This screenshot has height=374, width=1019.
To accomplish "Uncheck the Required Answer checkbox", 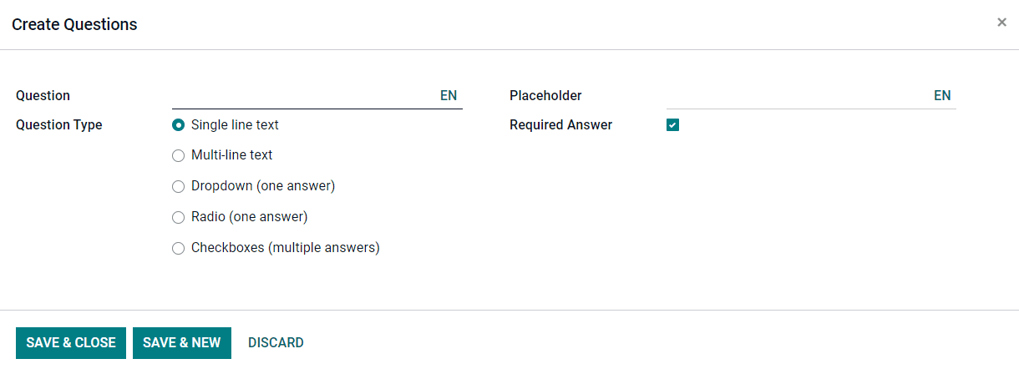I will click(672, 125).
